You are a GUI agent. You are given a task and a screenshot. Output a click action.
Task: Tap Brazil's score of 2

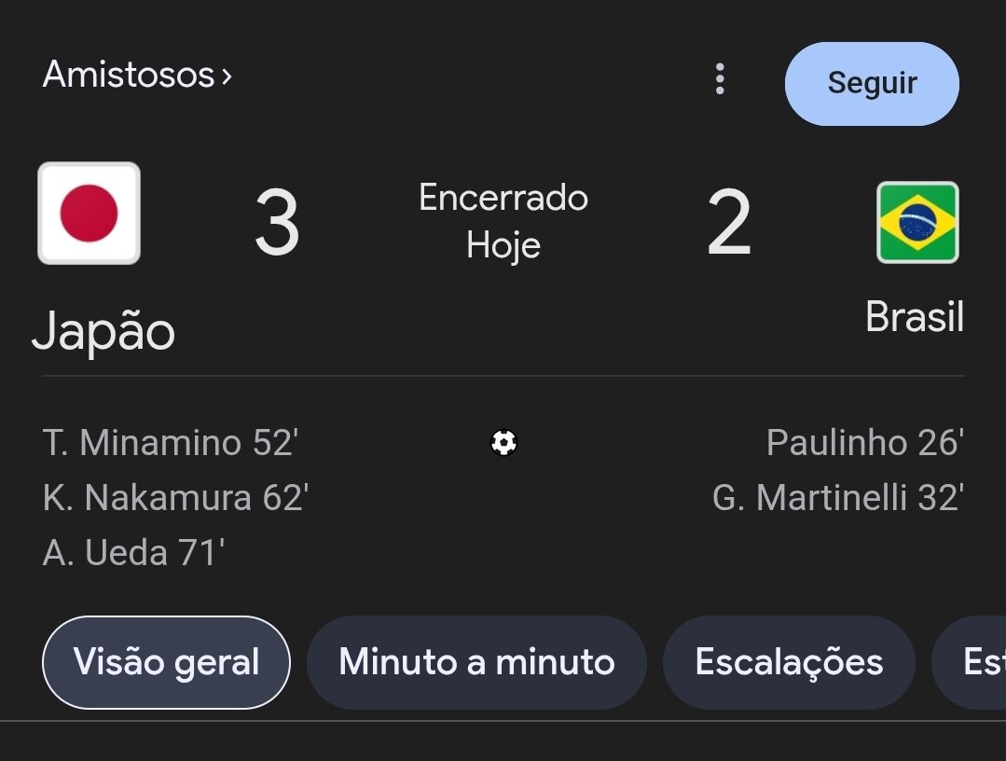point(729,222)
